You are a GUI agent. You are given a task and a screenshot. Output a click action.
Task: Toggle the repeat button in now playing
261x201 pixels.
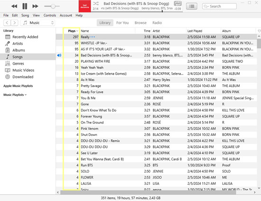point(177,3)
